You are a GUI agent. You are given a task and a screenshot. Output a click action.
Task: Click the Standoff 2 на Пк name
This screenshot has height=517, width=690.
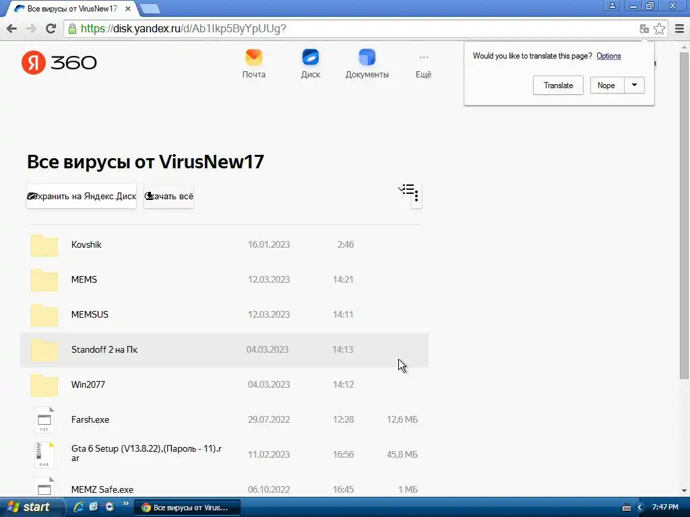pyautogui.click(x=104, y=349)
